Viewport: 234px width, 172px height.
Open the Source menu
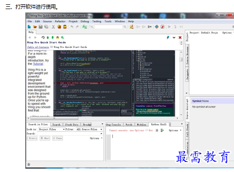pyautogui.click(x=47, y=21)
